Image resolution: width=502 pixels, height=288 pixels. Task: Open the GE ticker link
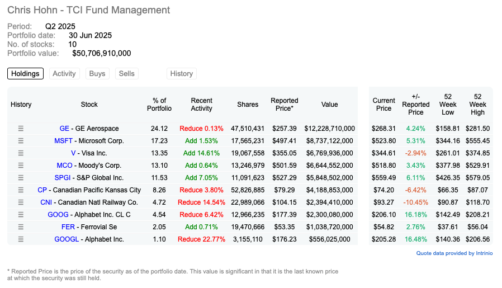64,129
